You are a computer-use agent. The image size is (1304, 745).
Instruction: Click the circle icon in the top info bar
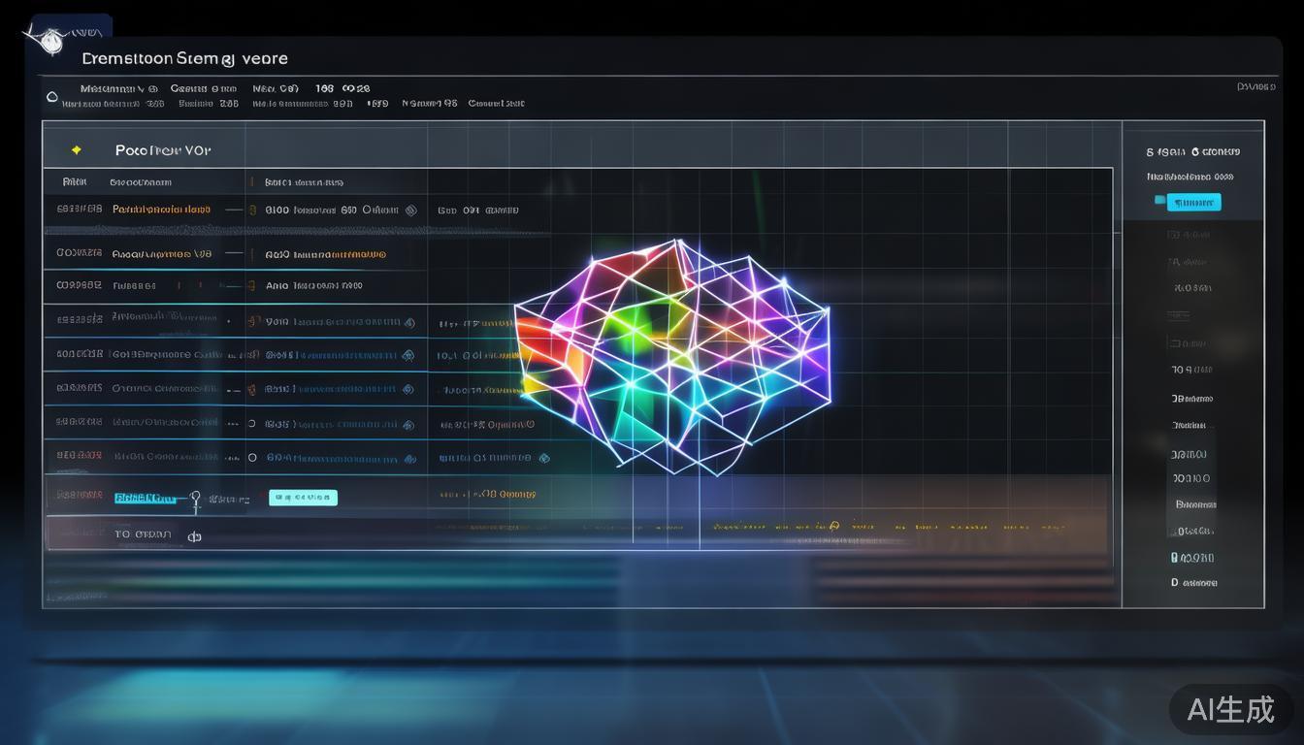[x=52, y=97]
